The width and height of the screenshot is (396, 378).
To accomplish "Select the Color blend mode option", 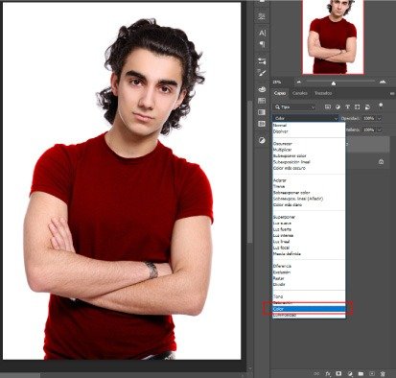I will click(x=309, y=309).
